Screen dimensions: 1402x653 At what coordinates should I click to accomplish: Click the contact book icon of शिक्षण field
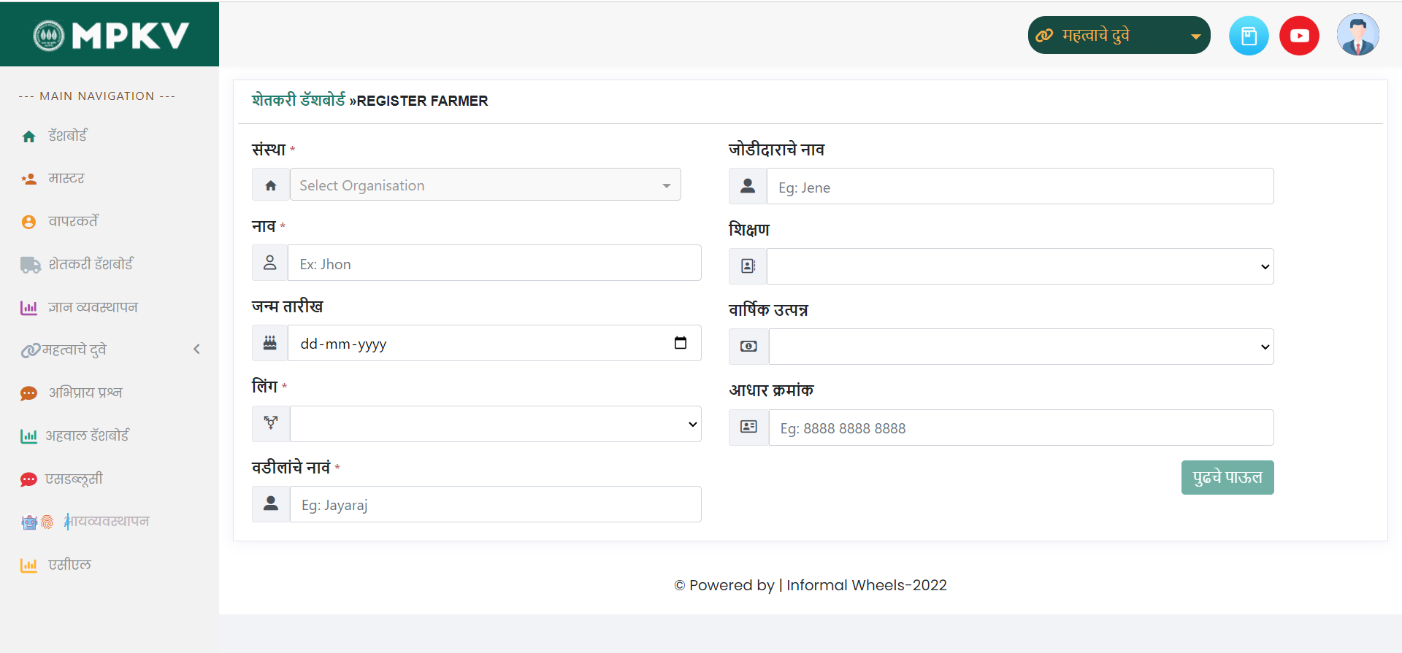point(748,266)
